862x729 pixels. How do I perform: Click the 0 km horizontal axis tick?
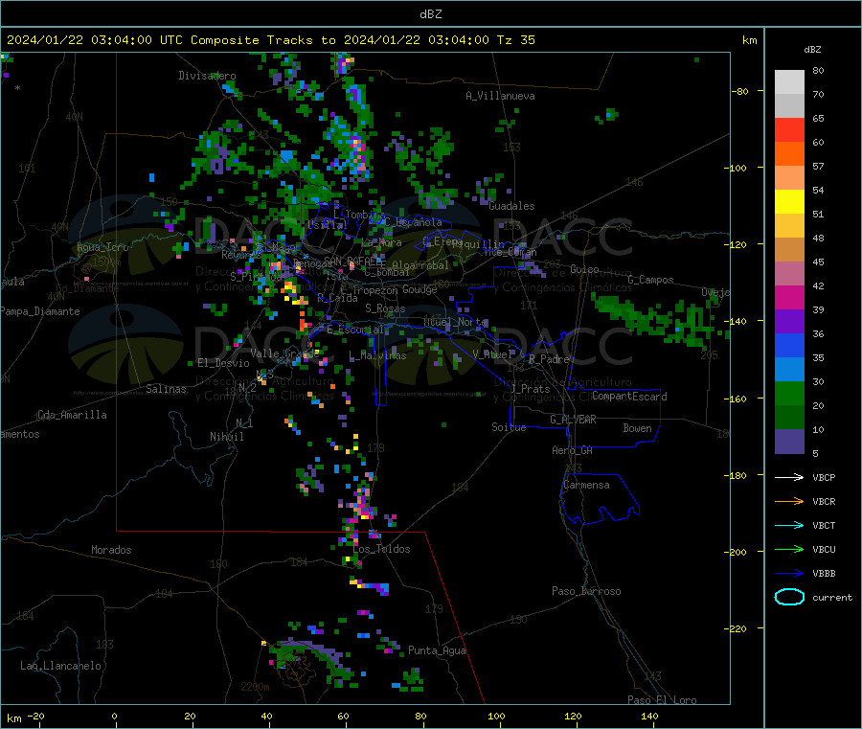114,717
